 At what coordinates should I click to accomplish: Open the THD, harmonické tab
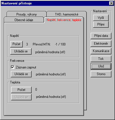[x=67, y=14]
